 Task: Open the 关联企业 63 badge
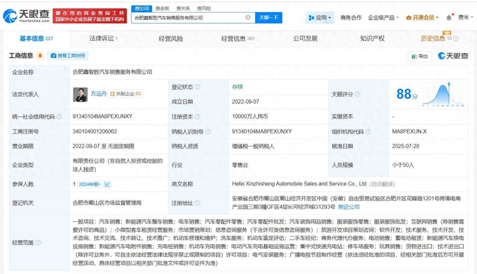126,94
